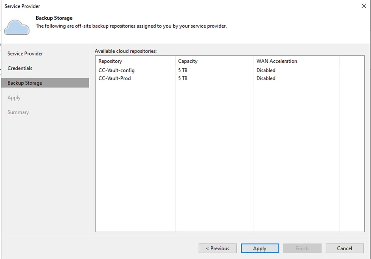Image resolution: width=371 pixels, height=259 pixels.
Task: Click Disabled status for CC-Vault-config
Action: 266,71
